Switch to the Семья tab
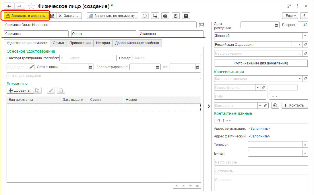This screenshot has width=314, height=195. [58, 43]
